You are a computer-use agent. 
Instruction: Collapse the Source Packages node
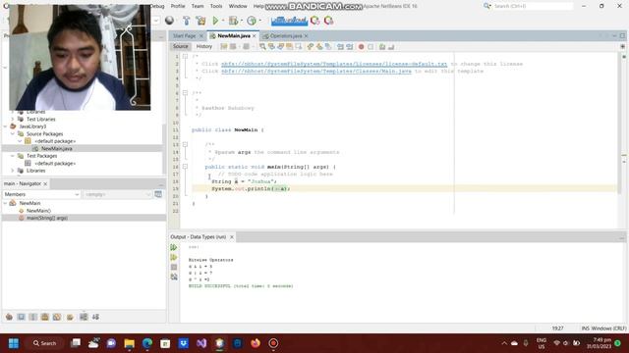tap(13, 133)
